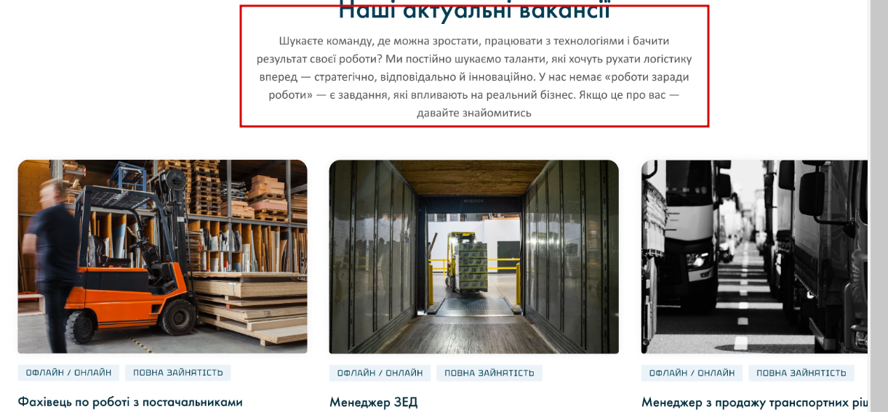Click the Наші актуальні вакансії heading
888x412 pixels.
pyautogui.click(x=474, y=10)
